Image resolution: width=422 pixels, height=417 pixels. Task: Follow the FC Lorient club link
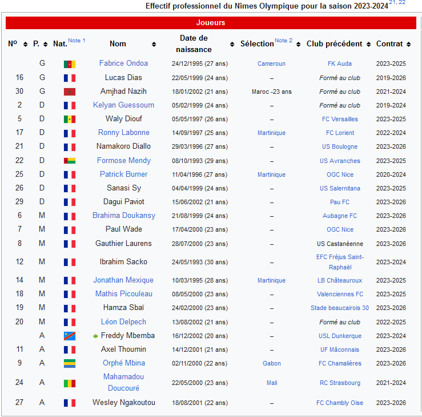340,133
